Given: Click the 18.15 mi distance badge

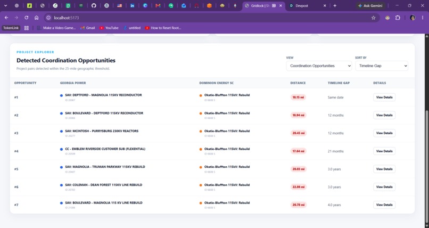Looking at the screenshot, I should 298,97.
